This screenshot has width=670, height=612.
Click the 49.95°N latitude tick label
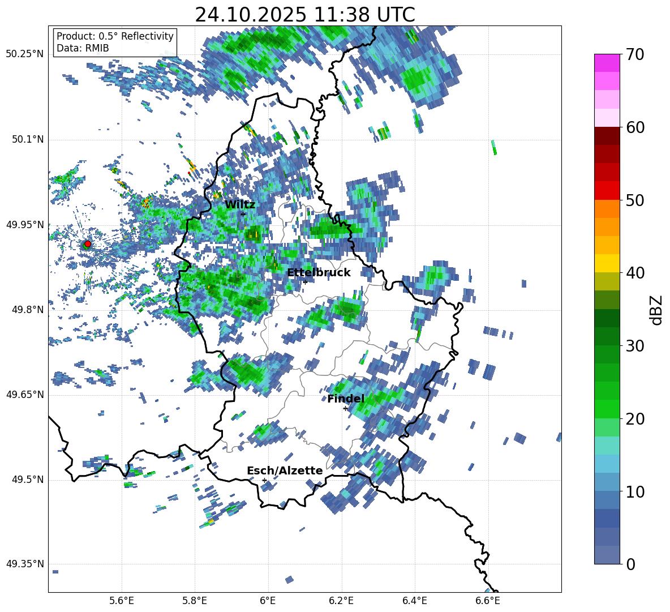[x=24, y=224]
